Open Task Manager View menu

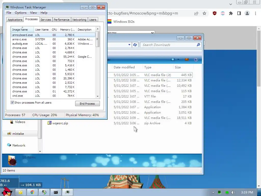point(33,13)
